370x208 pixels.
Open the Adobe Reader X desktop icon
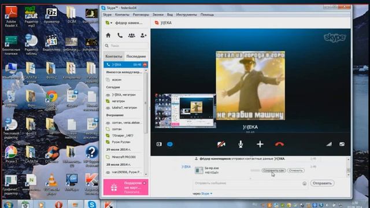click(x=11, y=17)
